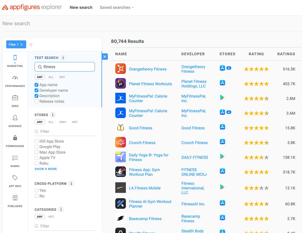This screenshot has height=233, width=302.
Task: Check the Google Play checkbox
Action: pyautogui.click(x=37, y=147)
